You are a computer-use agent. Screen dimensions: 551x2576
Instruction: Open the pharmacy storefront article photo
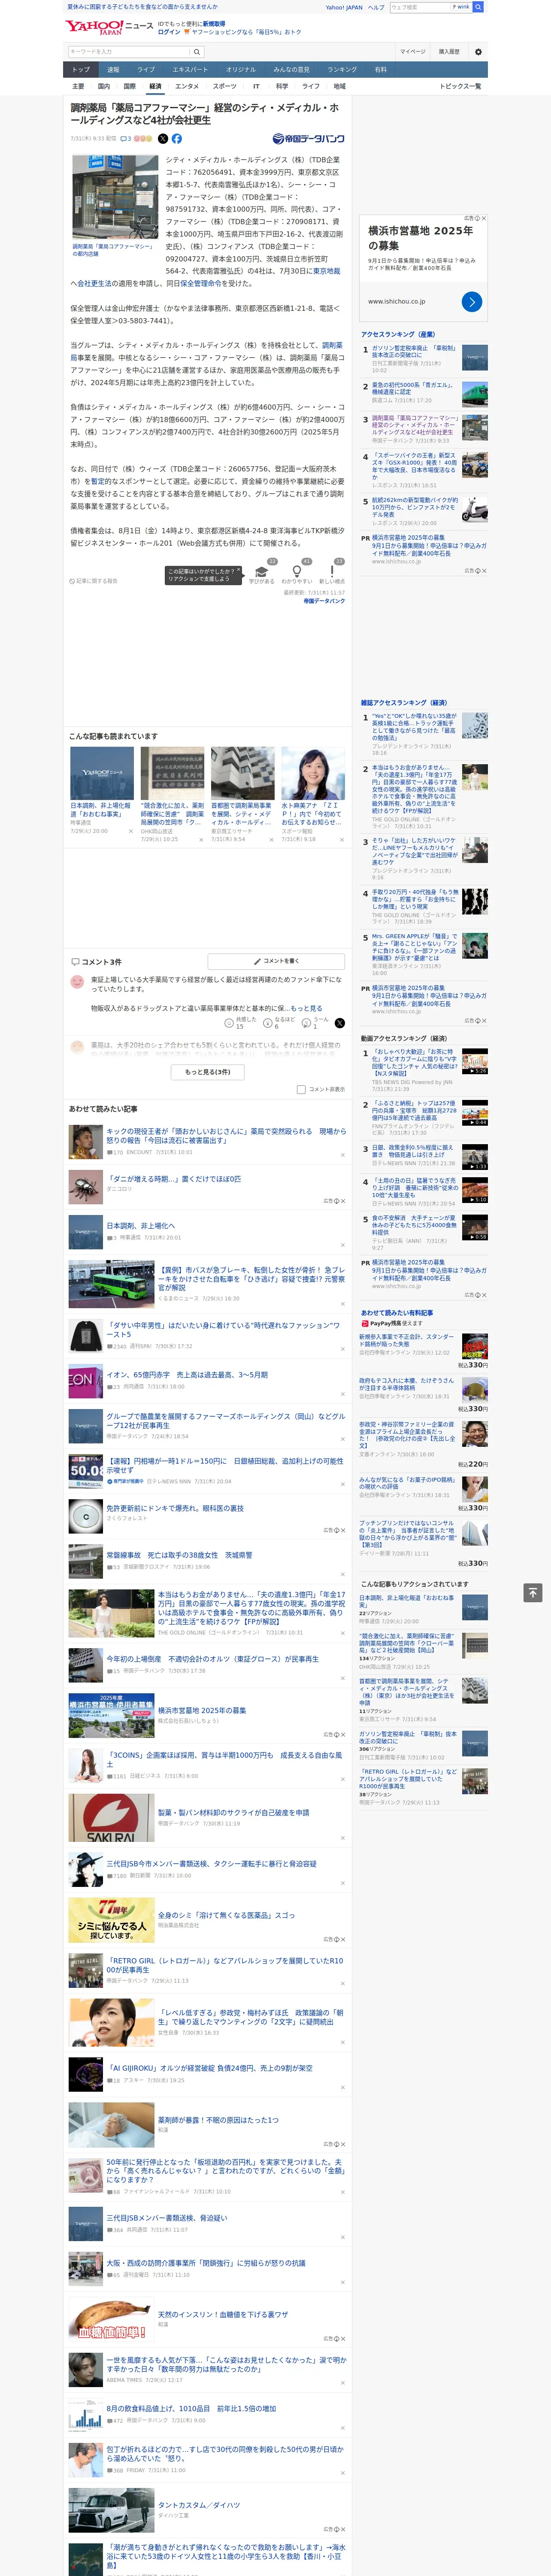point(115,196)
